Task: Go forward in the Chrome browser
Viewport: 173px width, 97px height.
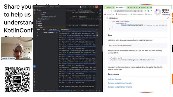Action: pos(108,11)
